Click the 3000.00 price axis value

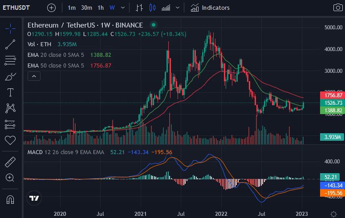pyautogui.click(x=333, y=71)
